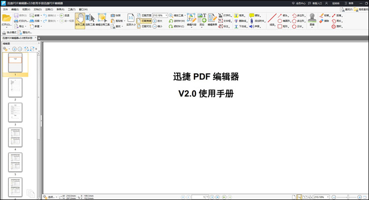This screenshot has width=369, height=200.
Task: Open the View menu
Action: pos(26,9)
